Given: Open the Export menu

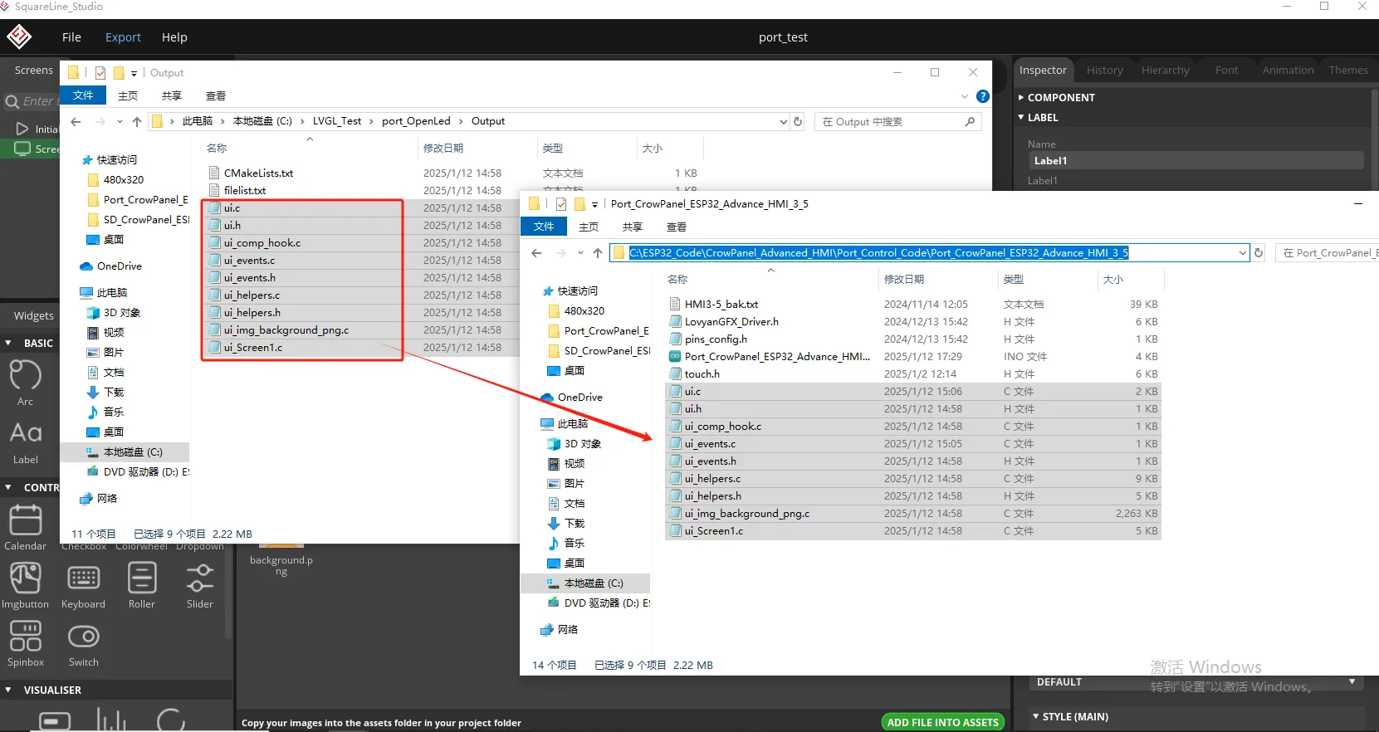Looking at the screenshot, I should 123,37.
